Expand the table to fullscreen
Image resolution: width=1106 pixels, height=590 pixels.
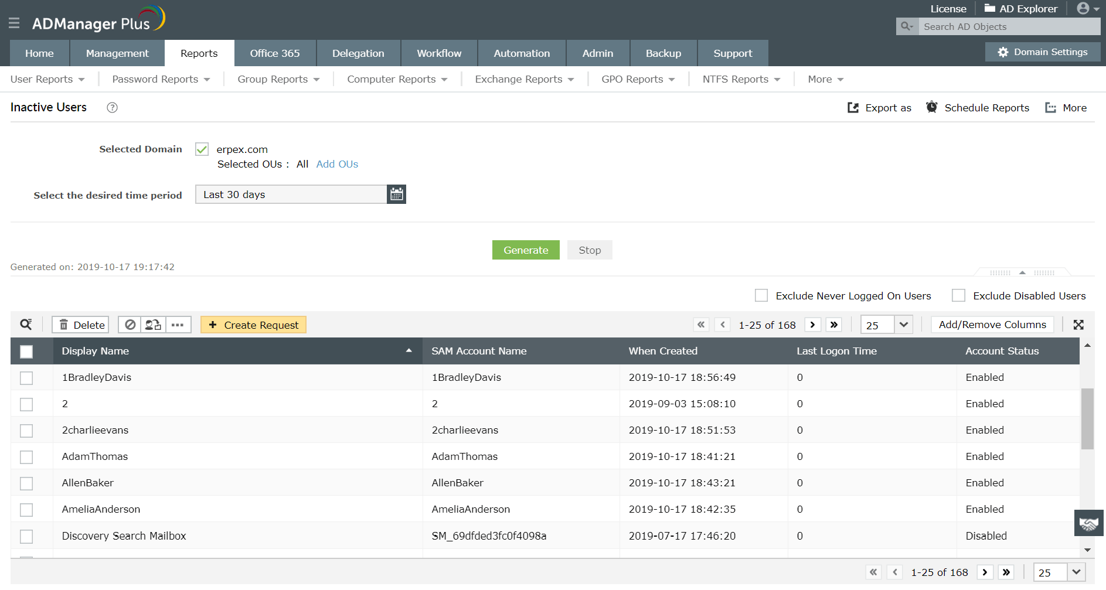tap(1078, 324)
